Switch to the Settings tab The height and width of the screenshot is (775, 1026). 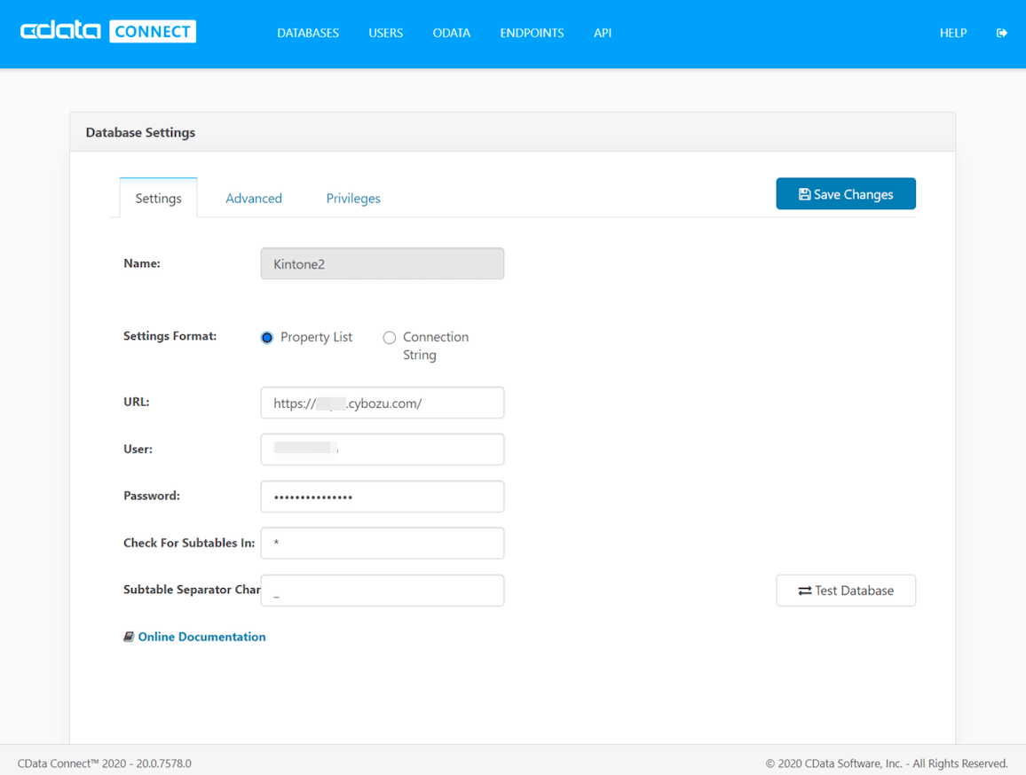point(158,198)
